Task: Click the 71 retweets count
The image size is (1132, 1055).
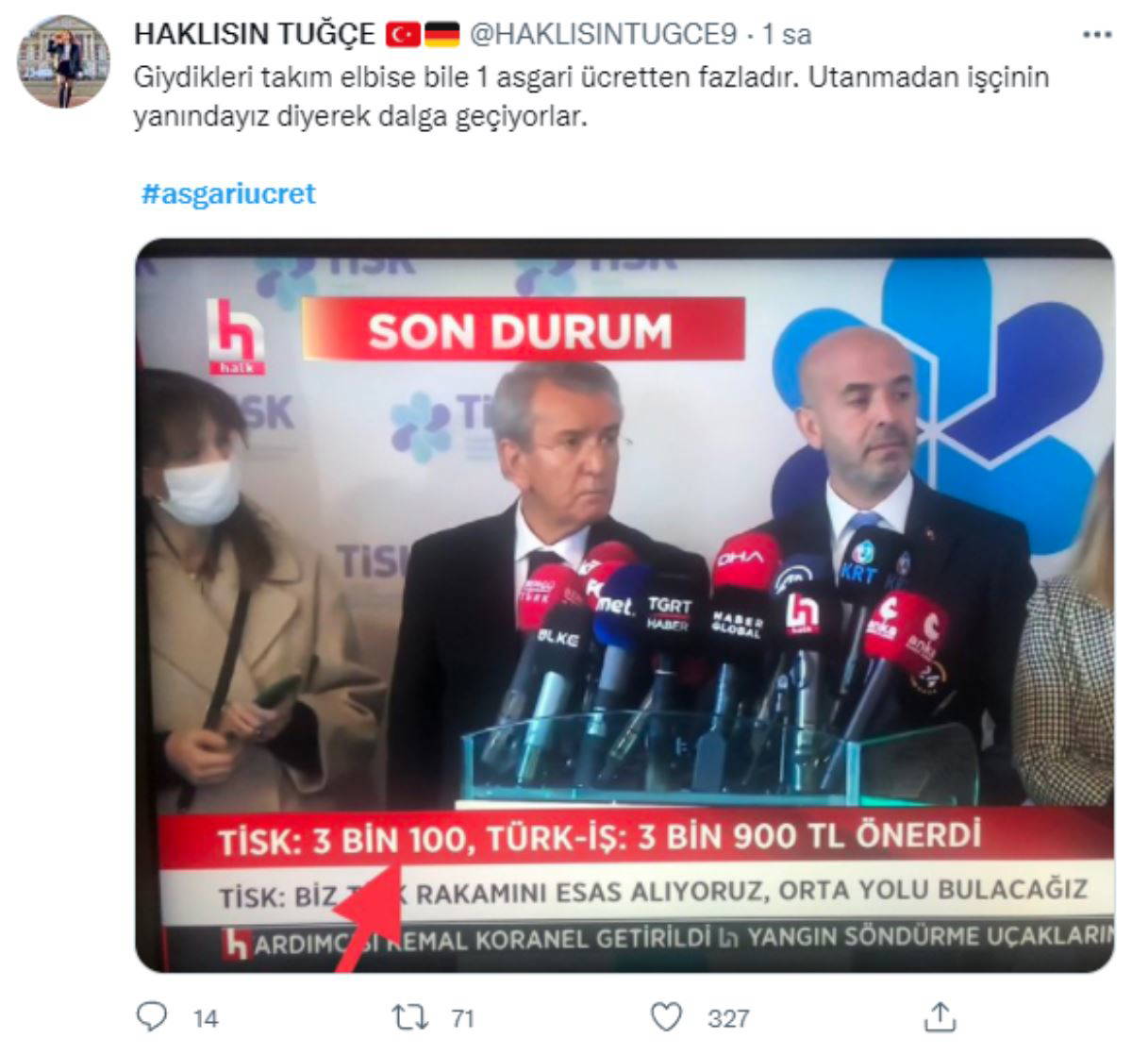Action: (462, 1018)
